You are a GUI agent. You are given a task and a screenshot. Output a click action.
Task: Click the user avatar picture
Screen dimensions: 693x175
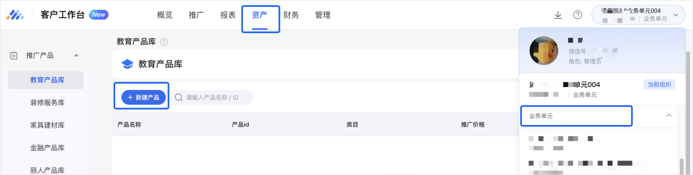(544, 50)
